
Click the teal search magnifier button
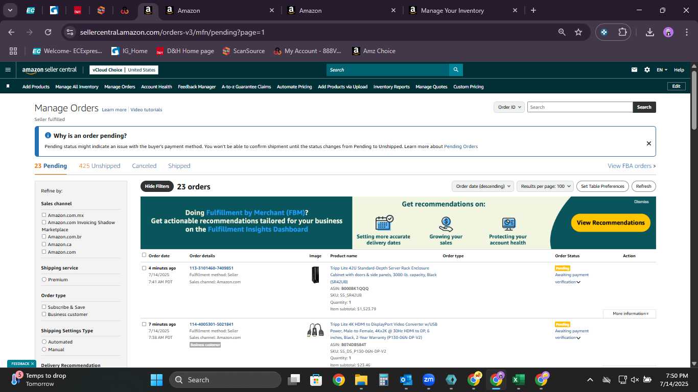pos(456,70)
